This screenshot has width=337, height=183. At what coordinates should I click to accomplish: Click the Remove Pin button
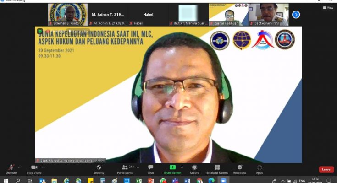pyautogui.click(x=78, y=31)
